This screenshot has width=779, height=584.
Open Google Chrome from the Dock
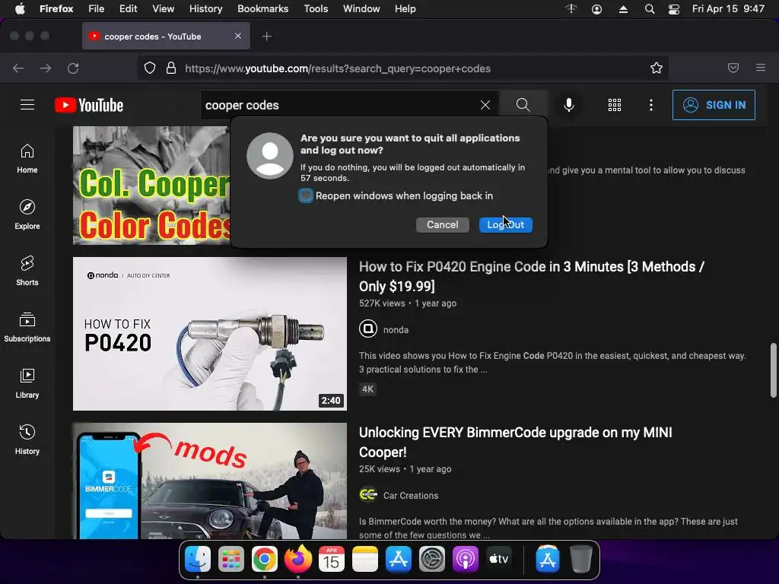(264, 559)
